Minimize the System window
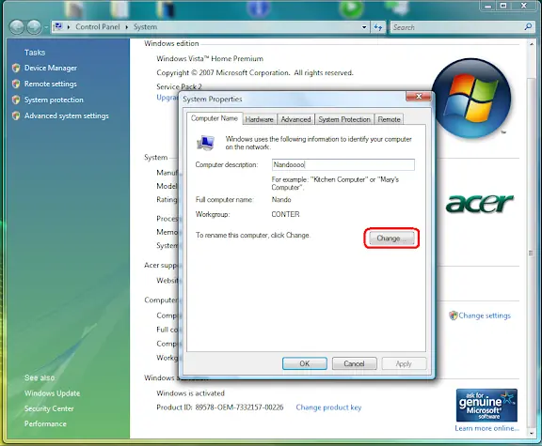This screenshot has height=446, width=542. pyautogui.click(x=487, y=6)
